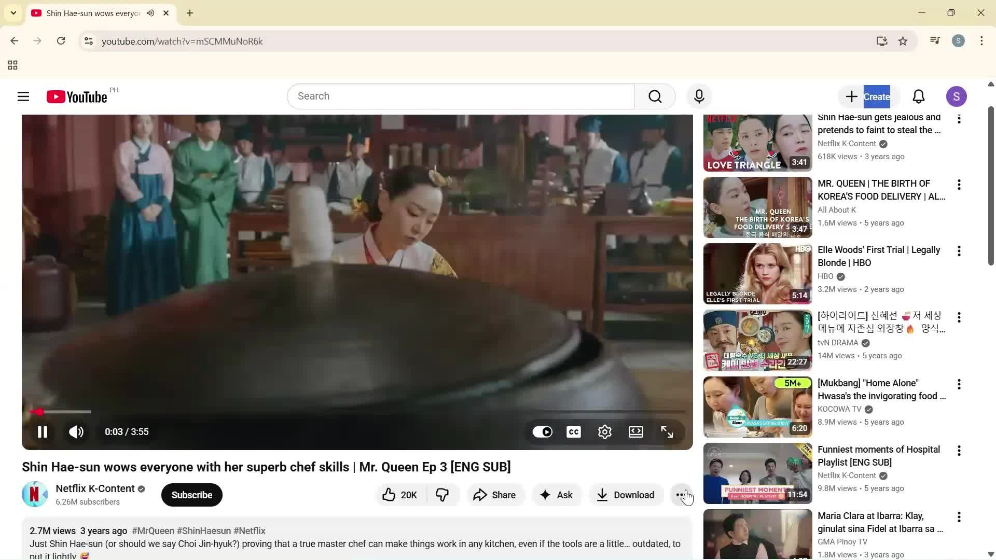Open the #MrQueen hashtag link
The image size is (996, 560).
pyautogui.click(x=153, y=530)
